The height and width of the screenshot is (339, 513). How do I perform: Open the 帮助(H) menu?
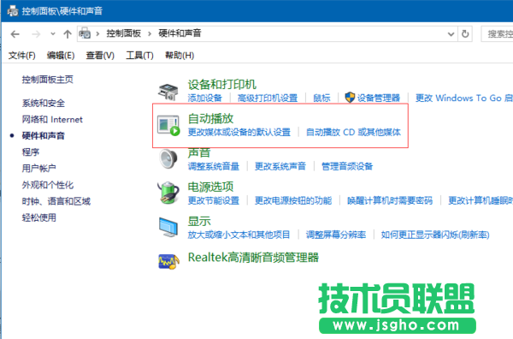click(180, 56)
